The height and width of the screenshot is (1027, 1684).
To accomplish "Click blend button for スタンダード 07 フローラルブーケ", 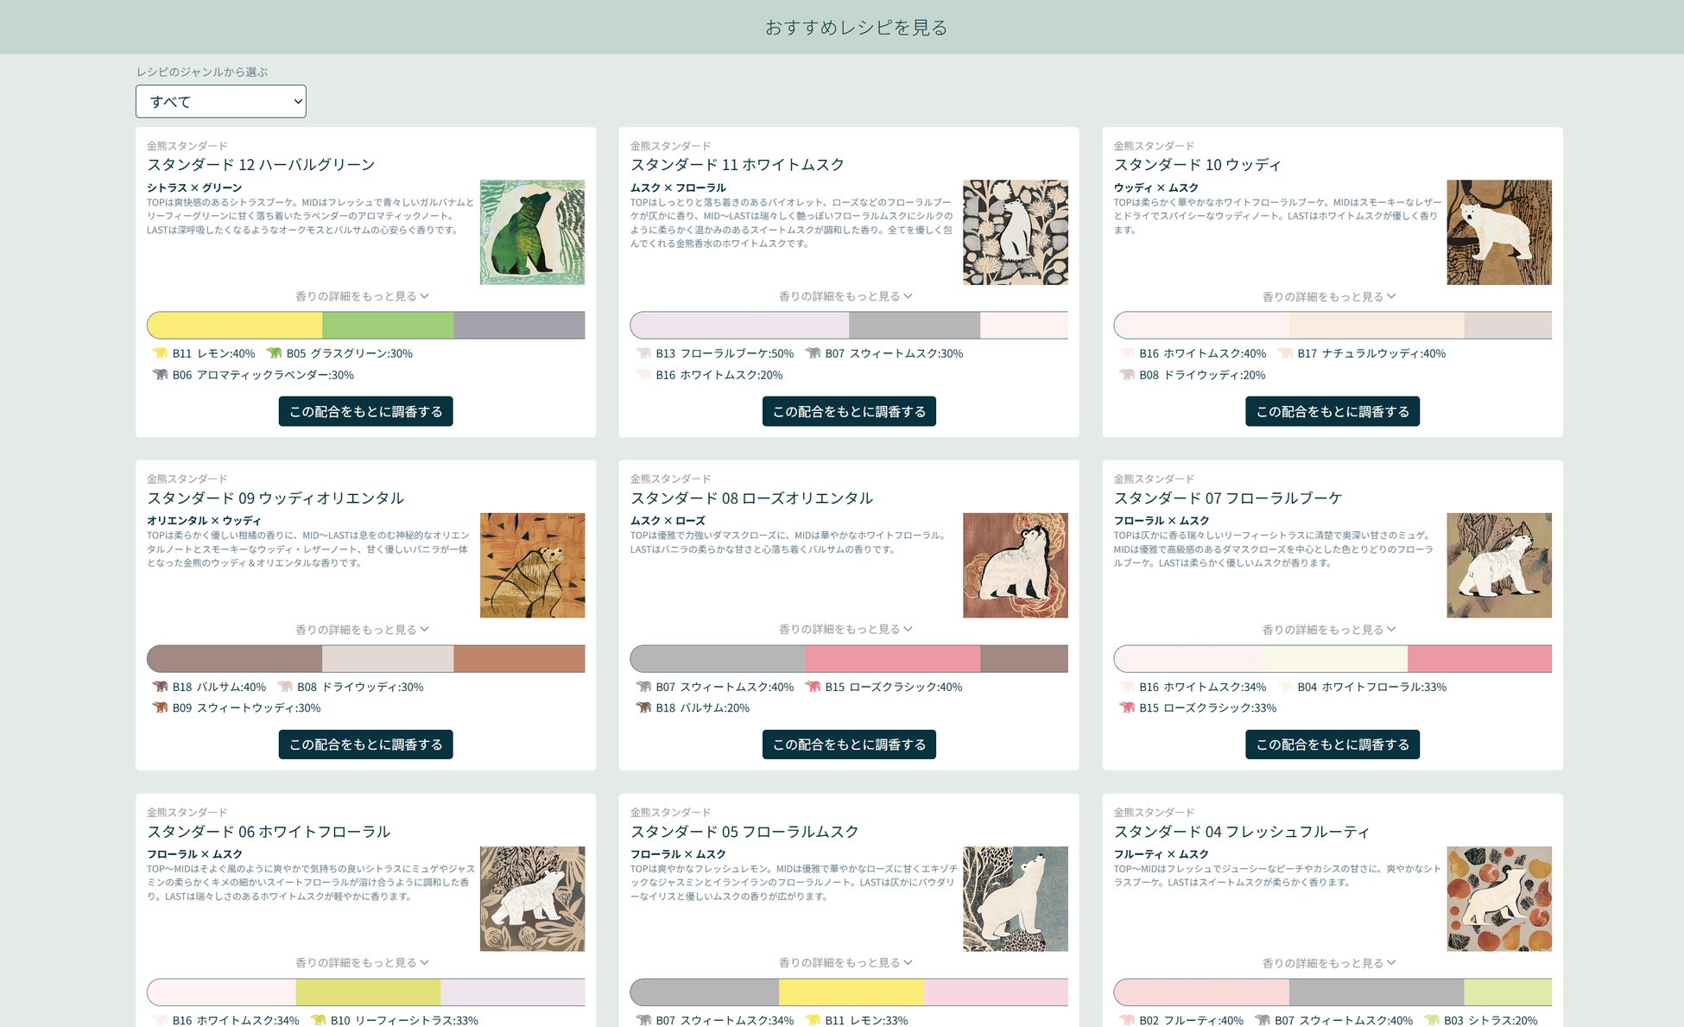I will click(x=1332, y=745).
